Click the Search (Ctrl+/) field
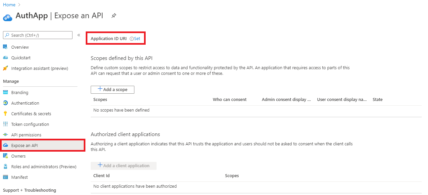Viewport: 428px width, 195px height. click(x=37, y=35)
